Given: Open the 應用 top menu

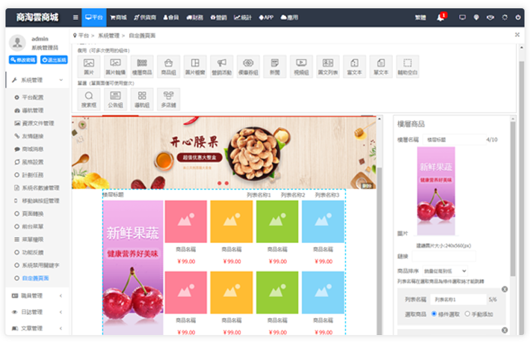Looking at the screenshot, I should click(289, 17).
